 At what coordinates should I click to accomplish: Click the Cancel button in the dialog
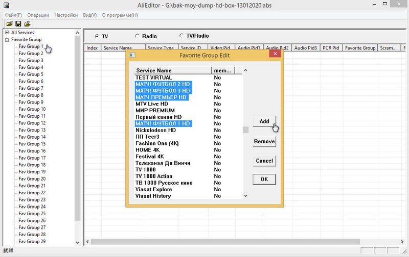click(264, 161)
